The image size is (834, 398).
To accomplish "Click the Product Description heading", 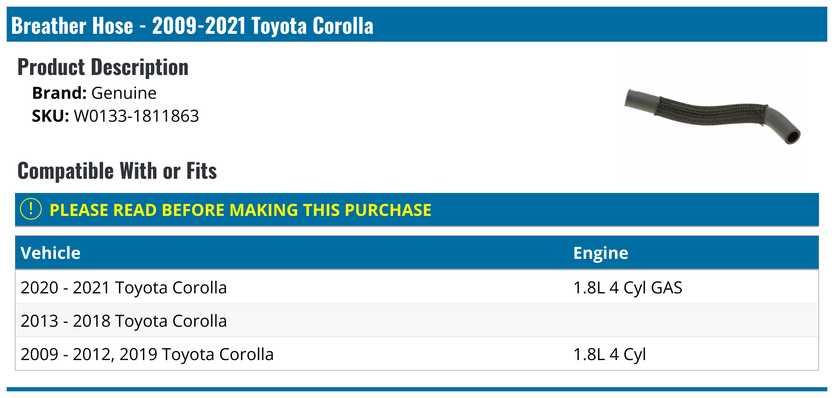I will (103, 67).
